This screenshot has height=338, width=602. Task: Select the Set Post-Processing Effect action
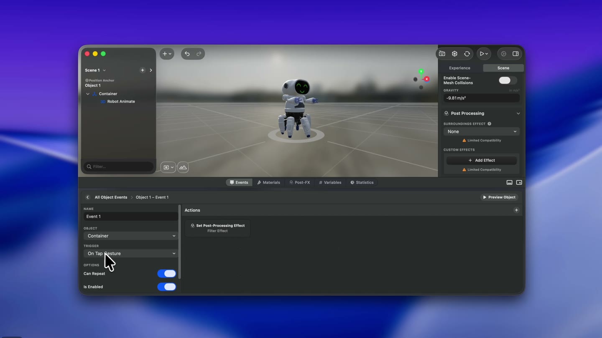tap(217, 228)
